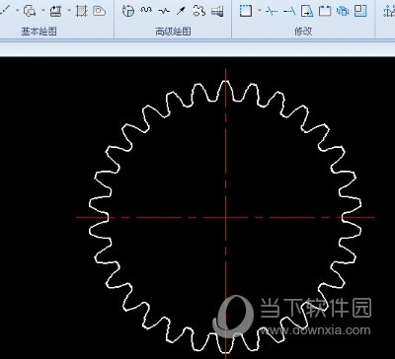395x359 pixels.
Task: Click the scale tool icon
Action: [x=360, y=11]
